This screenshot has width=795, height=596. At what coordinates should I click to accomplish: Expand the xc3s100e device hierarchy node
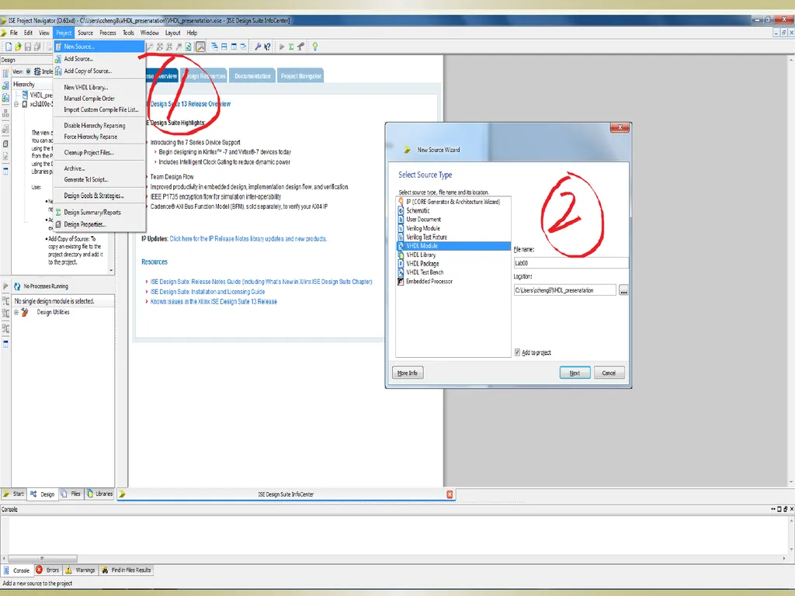coord(16,105)
